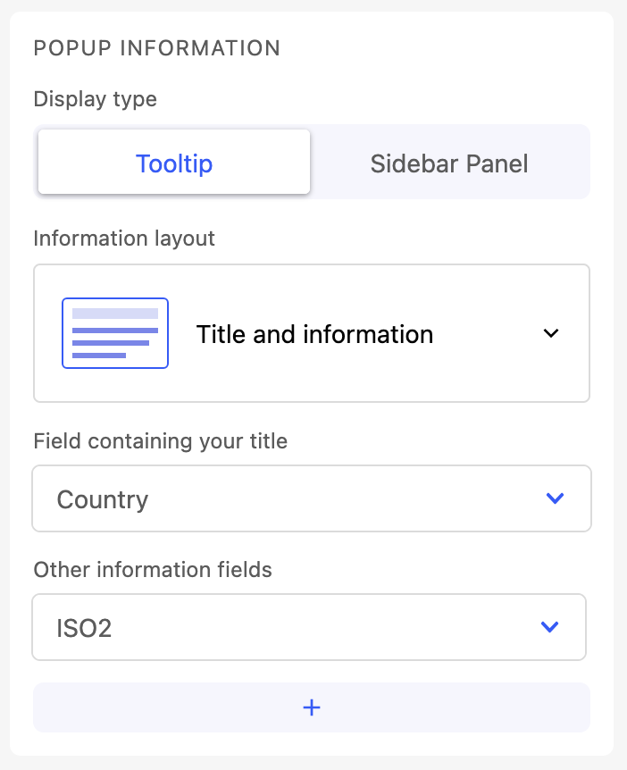Image resolution: width=627 pixels, height=770 pixels.
Task: Click the Title and information text
Action: pos(314,334)
